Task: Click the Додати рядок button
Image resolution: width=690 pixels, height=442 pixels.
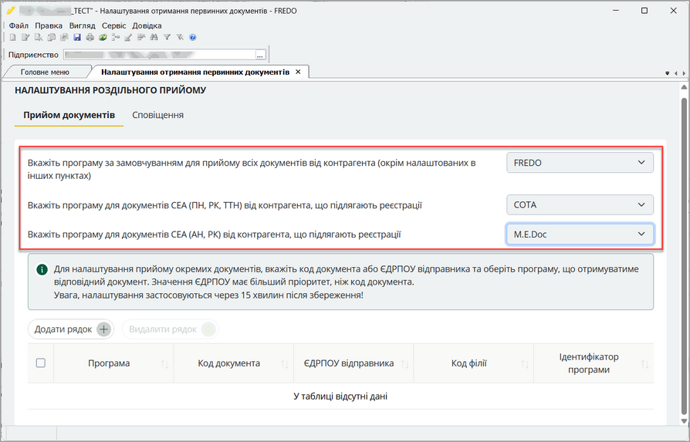Action: [71, 329]
